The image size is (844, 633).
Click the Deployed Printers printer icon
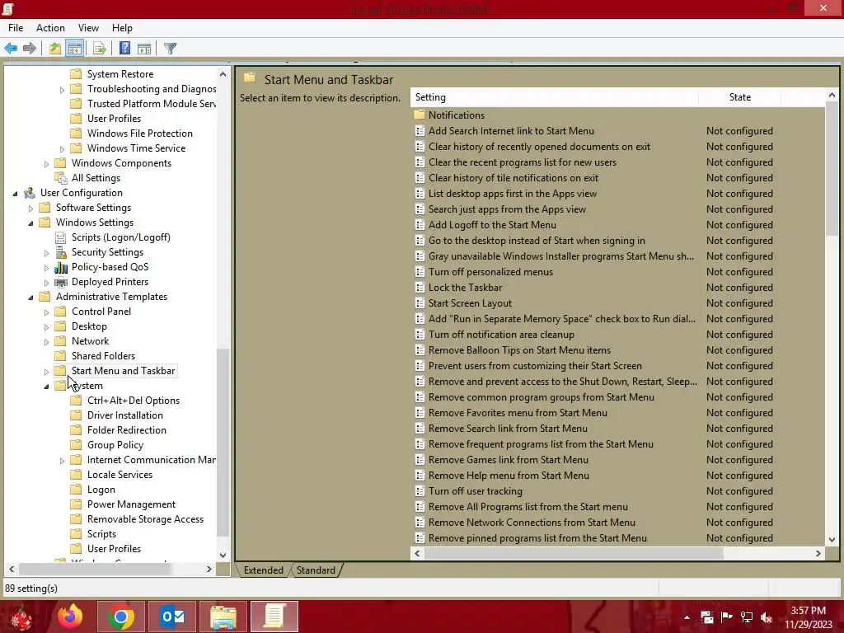[61, 282]
